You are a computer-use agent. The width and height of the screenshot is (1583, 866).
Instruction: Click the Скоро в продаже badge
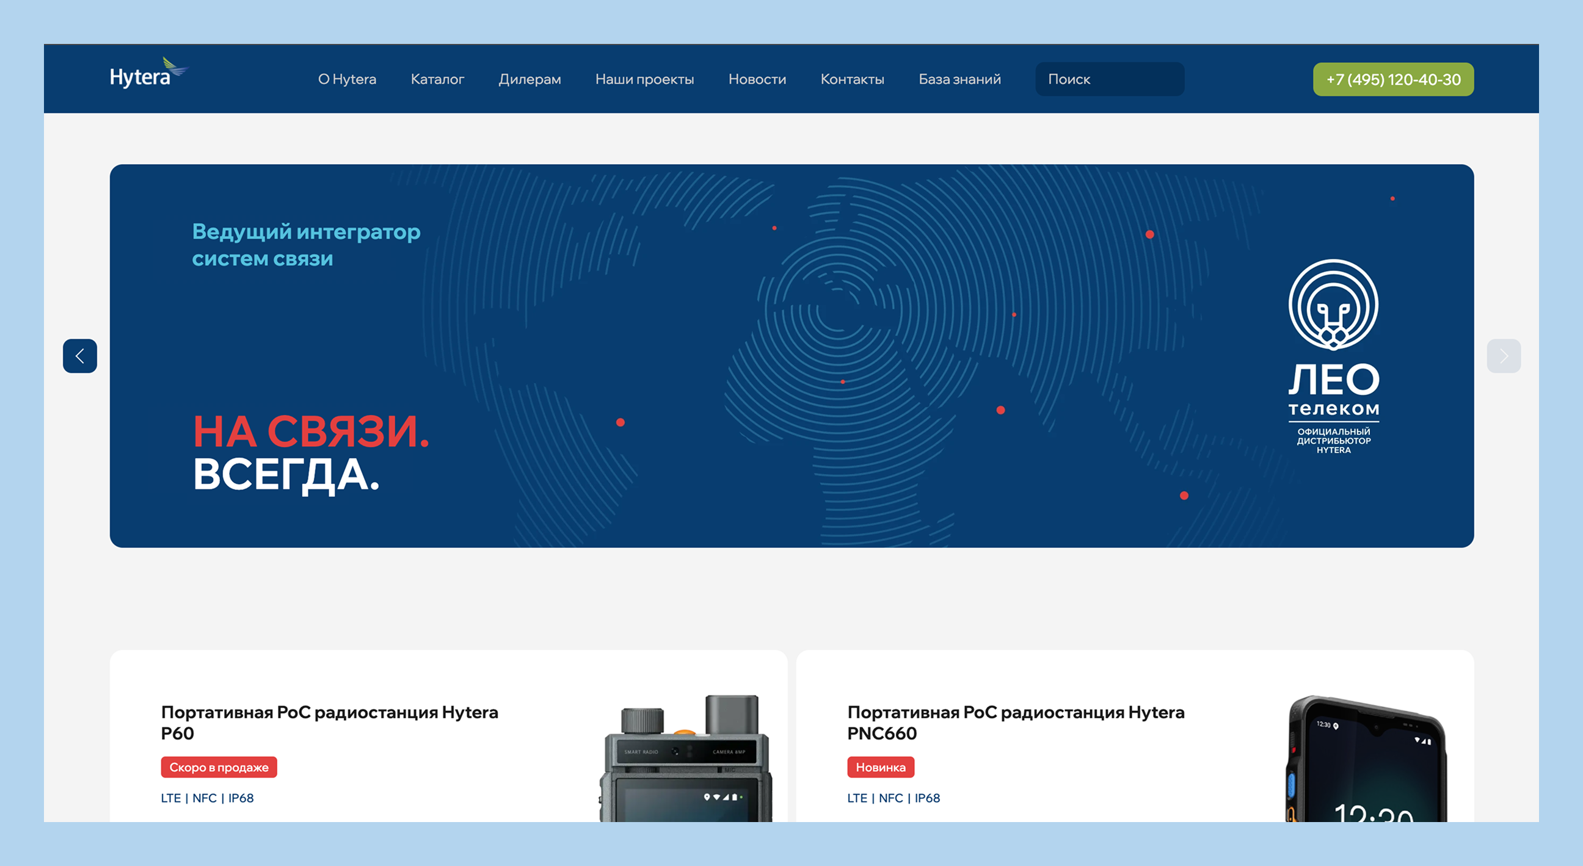click(x=219, y=767)
